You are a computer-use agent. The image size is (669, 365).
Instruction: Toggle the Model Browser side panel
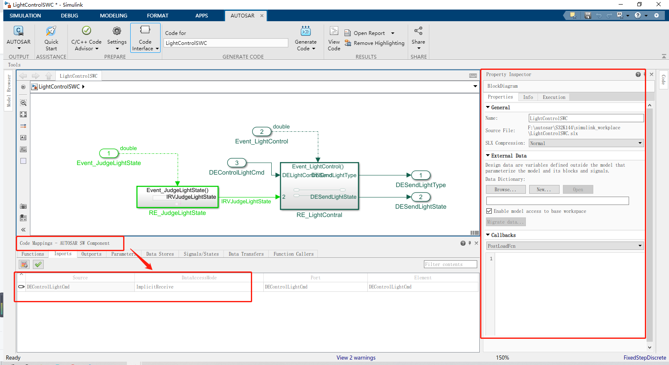pos(9,91)
